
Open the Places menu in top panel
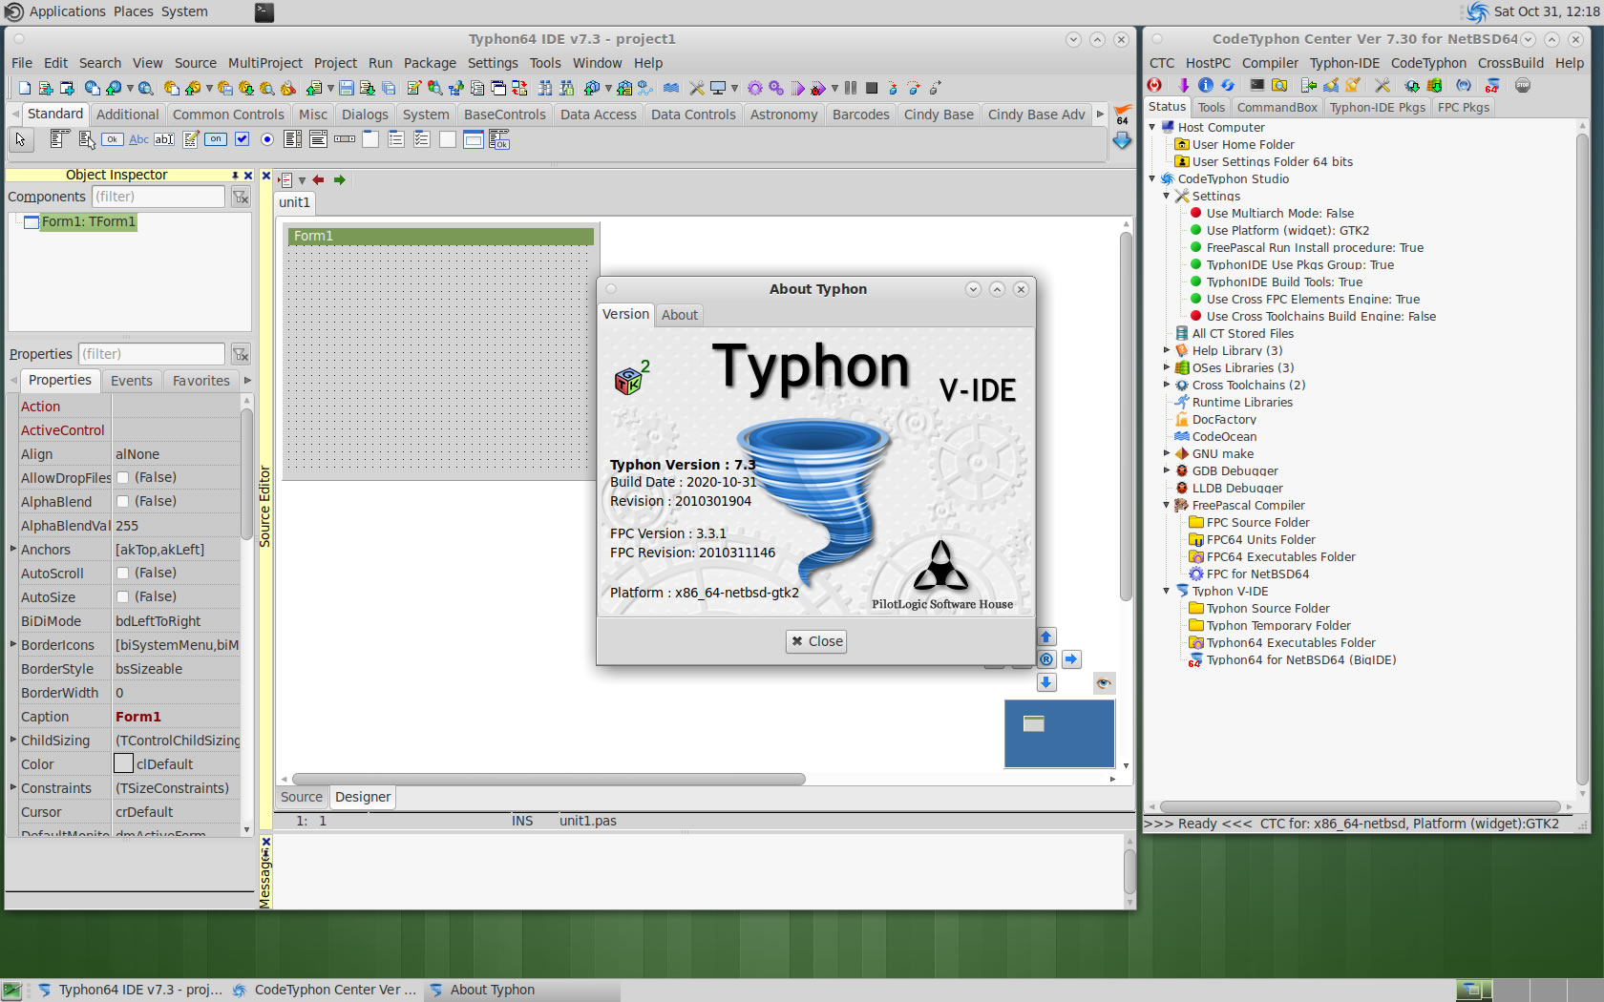click(x=133, y=11)
